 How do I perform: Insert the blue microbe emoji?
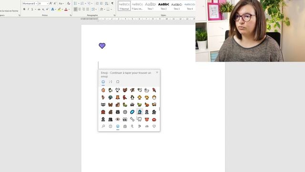pyautogui.click(x=132, y=112)
